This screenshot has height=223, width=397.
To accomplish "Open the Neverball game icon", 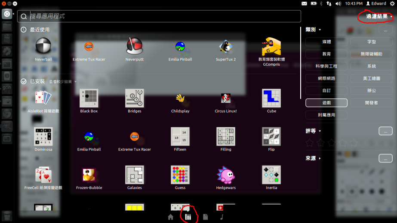I will coord(43,46).
